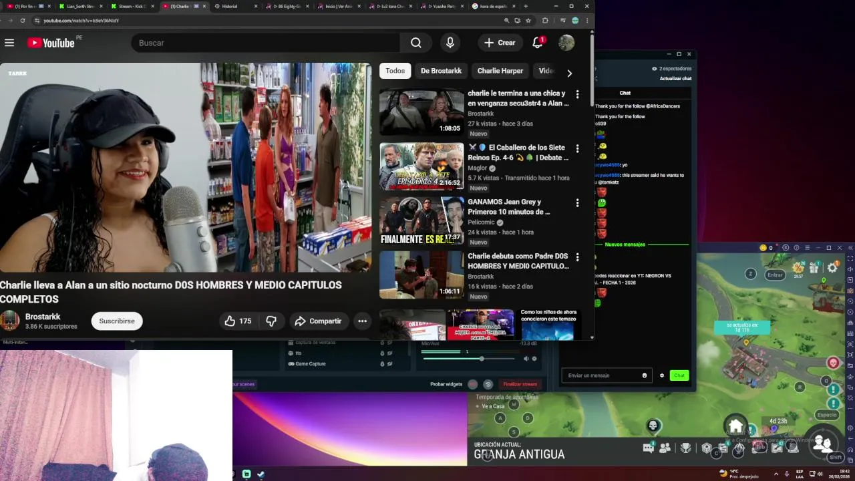Click the YouTube Buscar search field

coord(267,43)
